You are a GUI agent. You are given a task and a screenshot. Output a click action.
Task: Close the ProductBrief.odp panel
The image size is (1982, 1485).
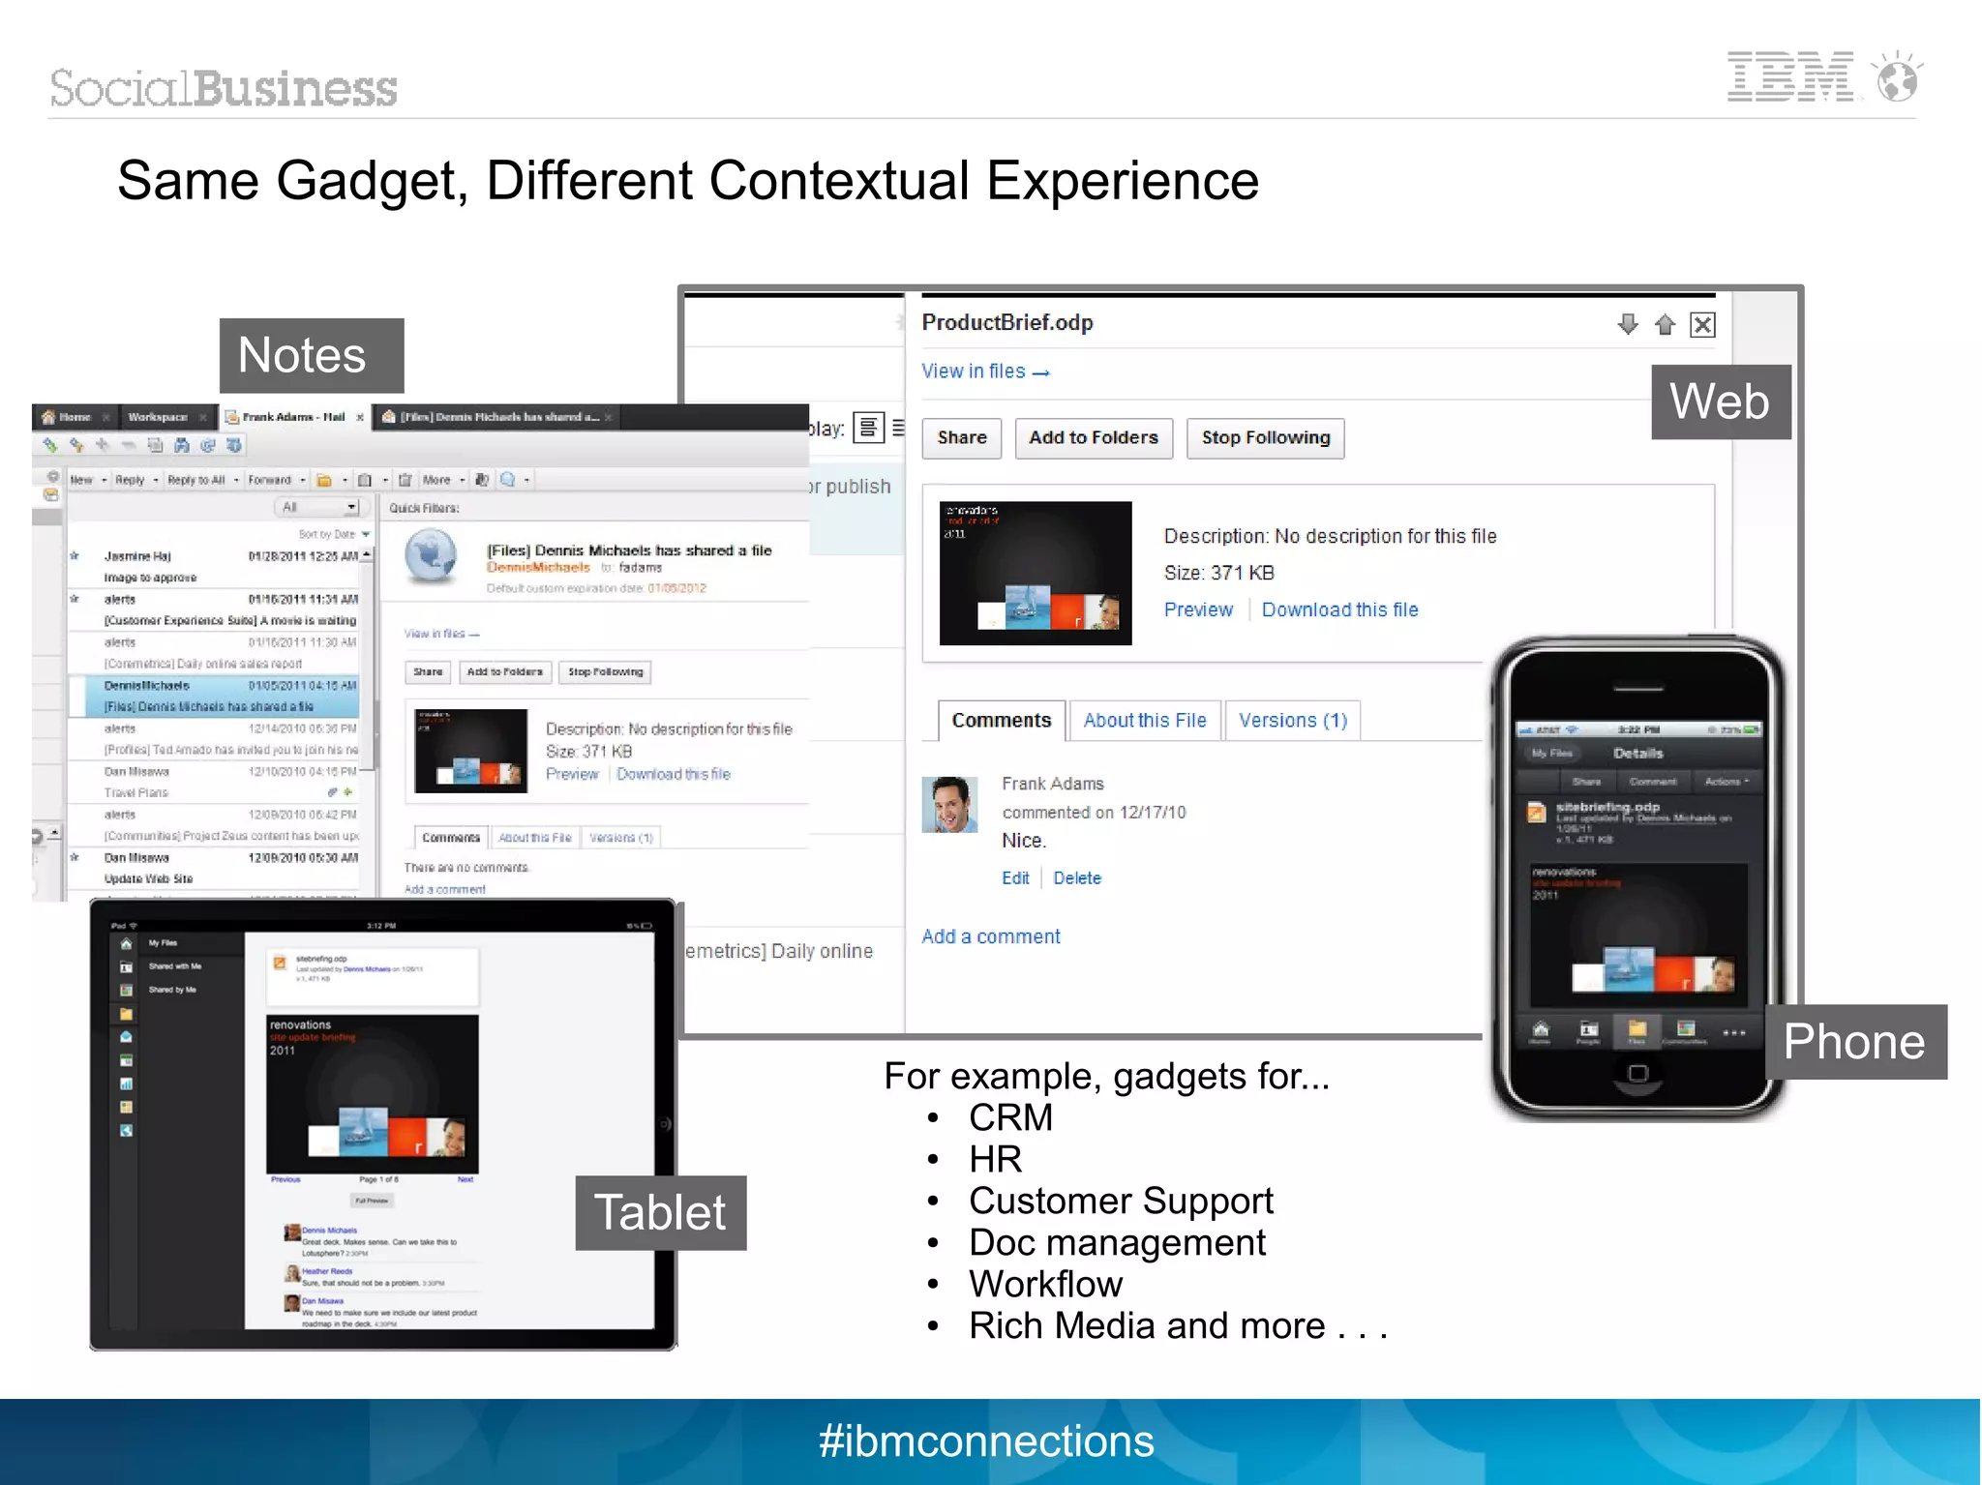[1702, 324]
